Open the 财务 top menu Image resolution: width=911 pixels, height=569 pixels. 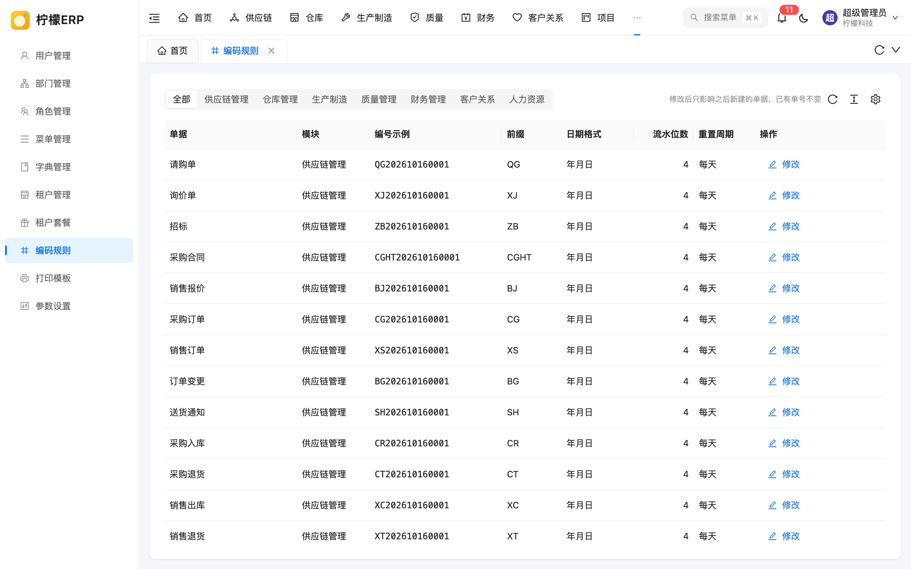tap(478, 18)
